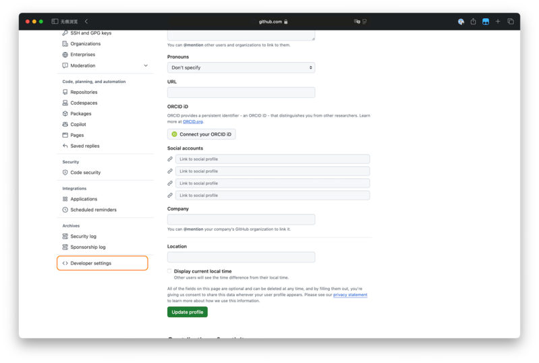539x363 pixels.
Task: Open Pages settings
Action: [x=77, y=135]
